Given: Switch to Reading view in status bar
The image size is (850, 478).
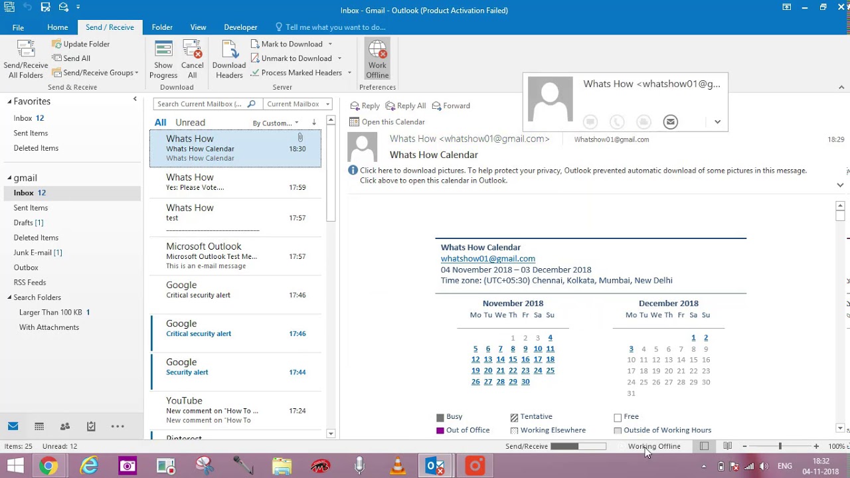Looking at the screenshot, I should click(x=728, y=446).
